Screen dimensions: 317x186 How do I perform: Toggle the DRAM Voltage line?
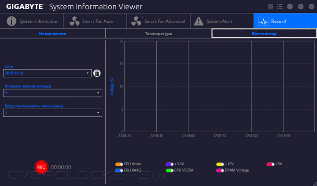coord(220,170)
